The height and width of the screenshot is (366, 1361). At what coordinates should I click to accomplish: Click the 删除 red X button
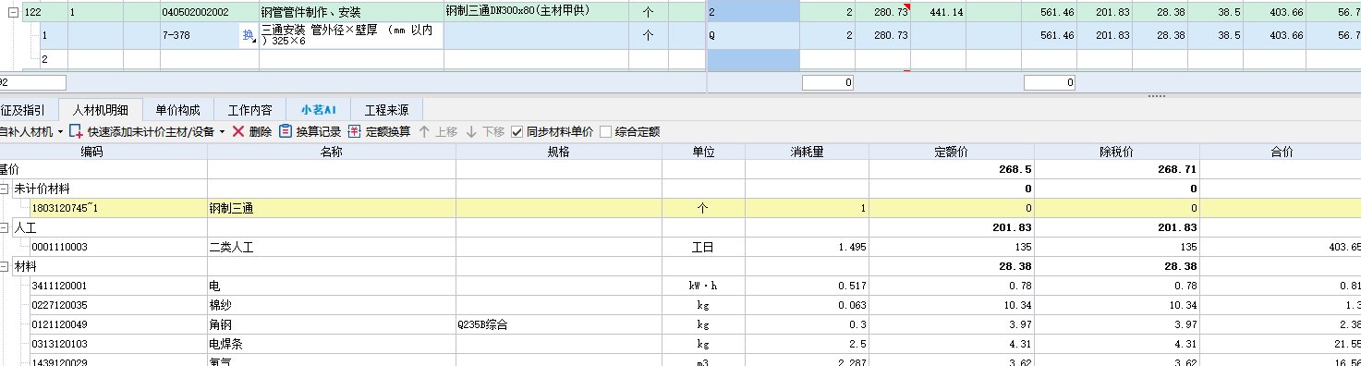252,131
